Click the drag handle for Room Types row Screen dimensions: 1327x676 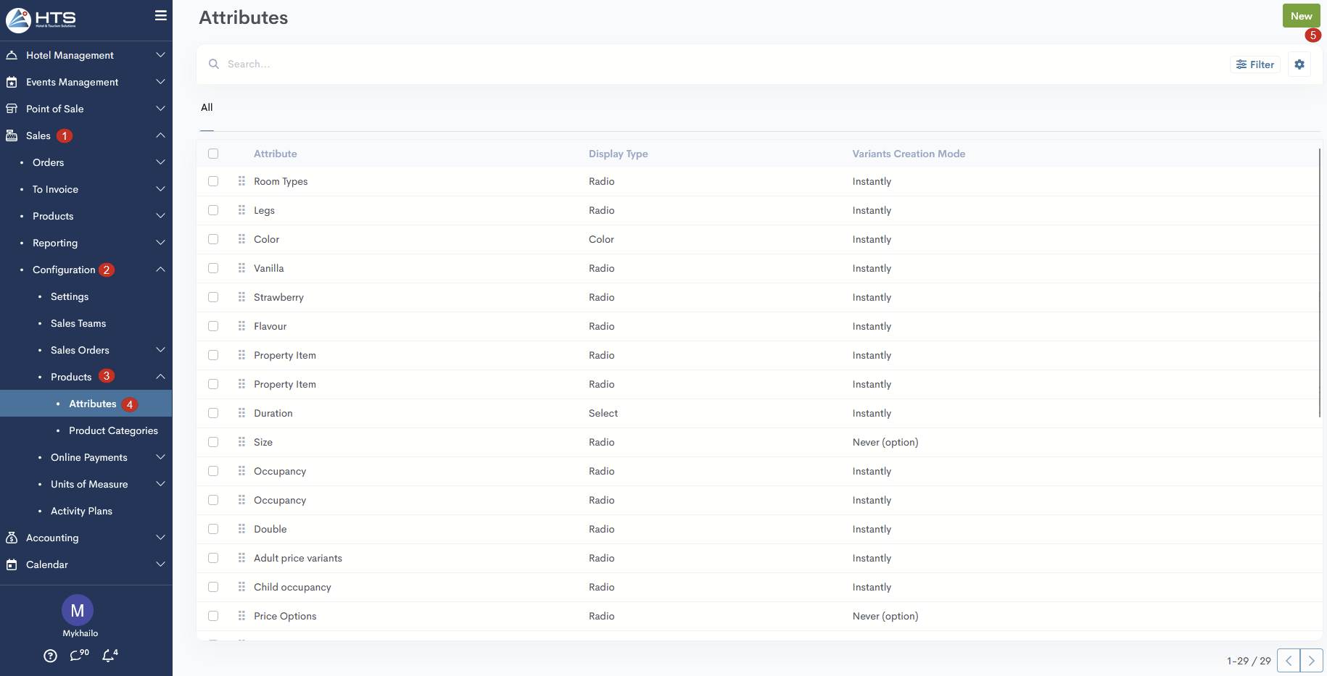241,181
